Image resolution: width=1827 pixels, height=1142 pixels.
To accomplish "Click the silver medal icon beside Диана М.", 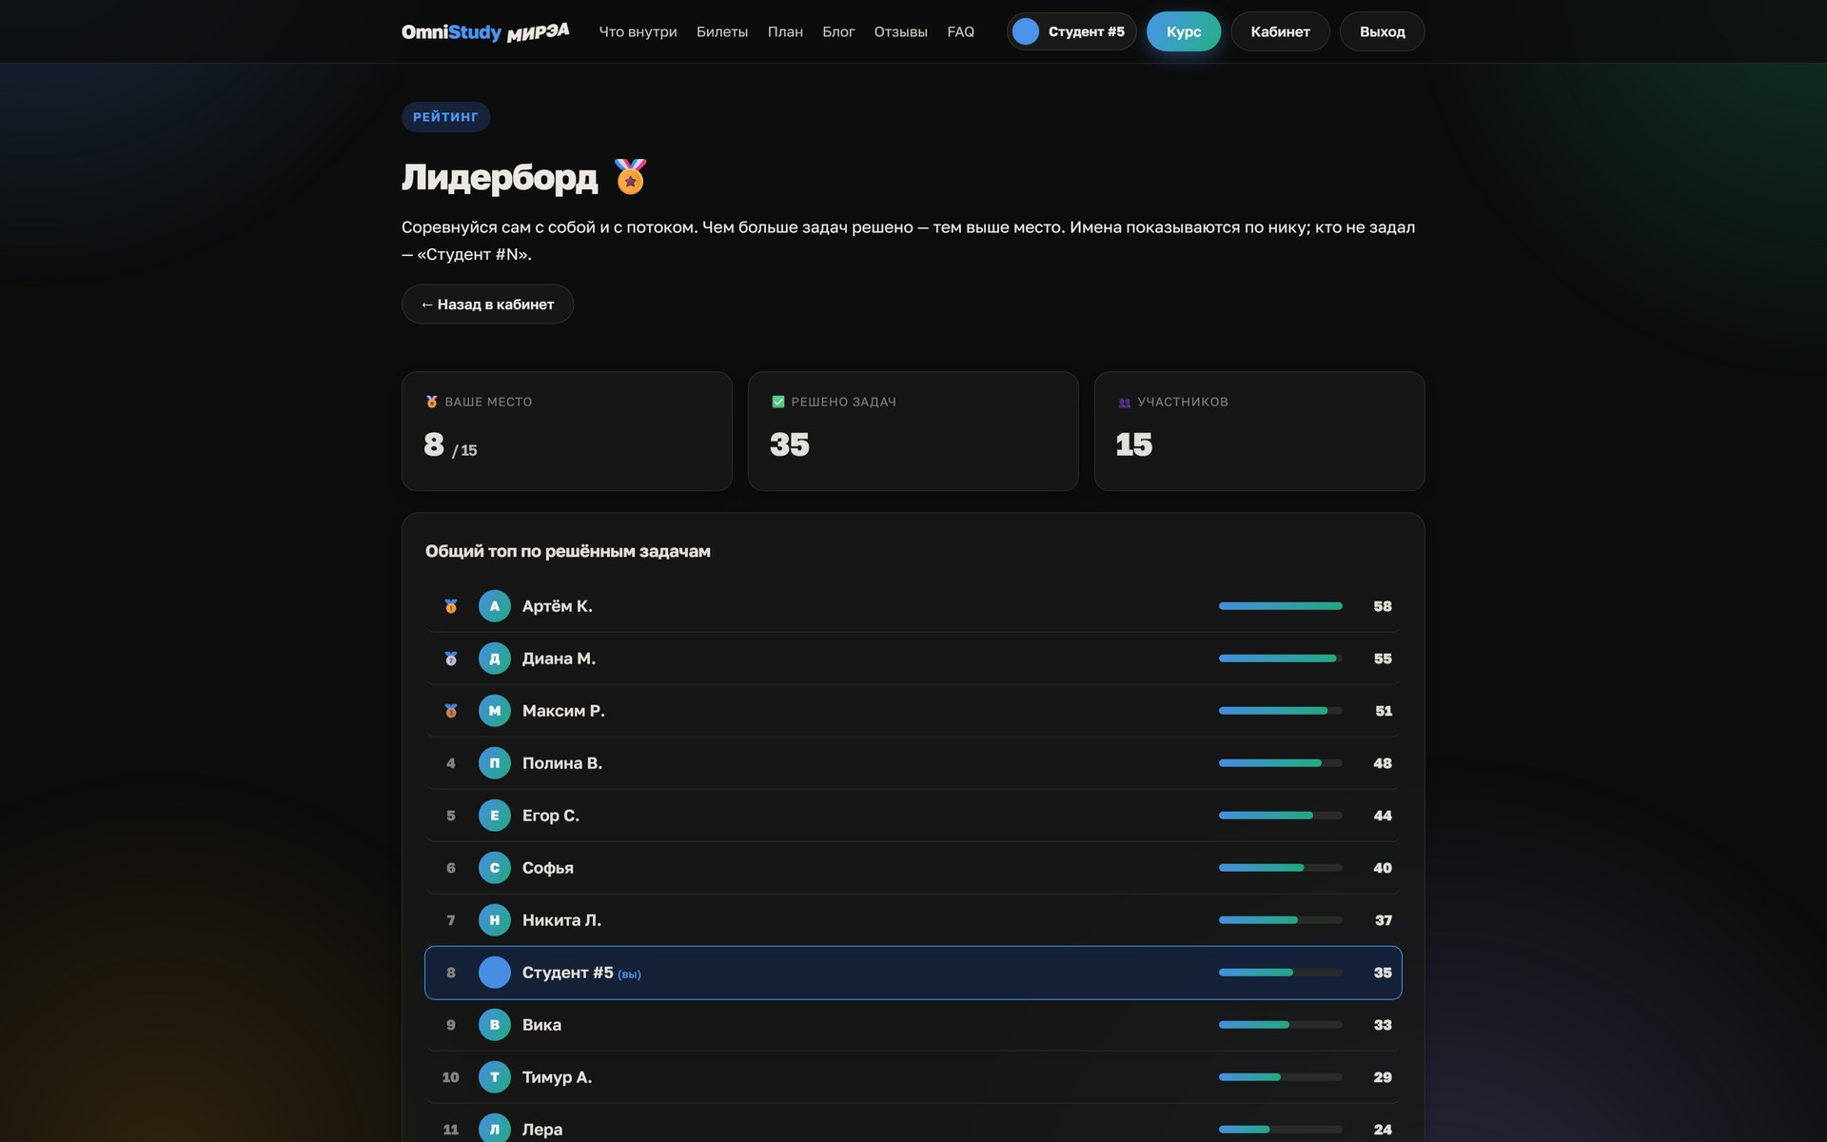I will click(451, 659).
